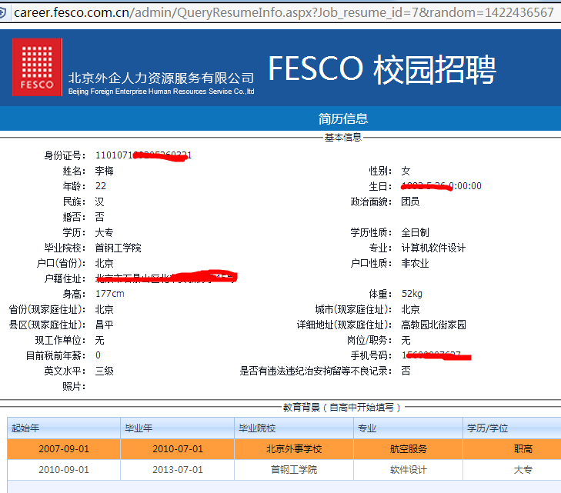Click 毕业院校 value '首钢工学院' in basic info
This screenshot has height=493, width=561.
pos(118,248)
